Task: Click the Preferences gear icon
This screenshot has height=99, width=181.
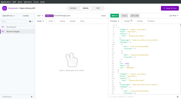Action: click(32, 97)
